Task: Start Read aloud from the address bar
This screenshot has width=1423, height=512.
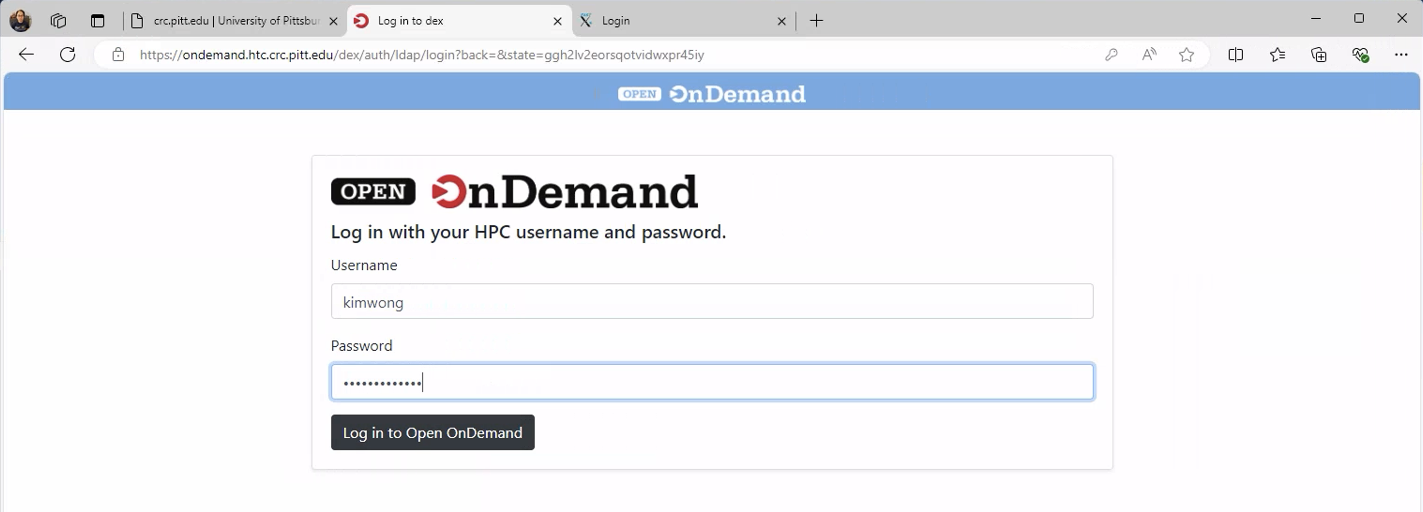Action: coord(1149,54)
